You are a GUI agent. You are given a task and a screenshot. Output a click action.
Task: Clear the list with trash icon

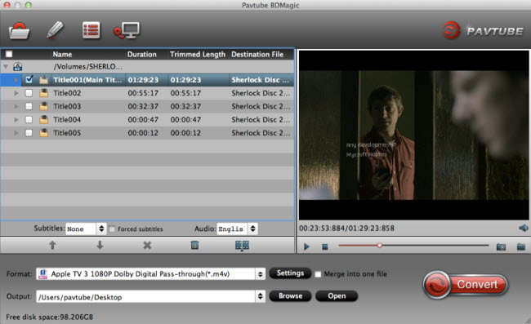(194, 245)
